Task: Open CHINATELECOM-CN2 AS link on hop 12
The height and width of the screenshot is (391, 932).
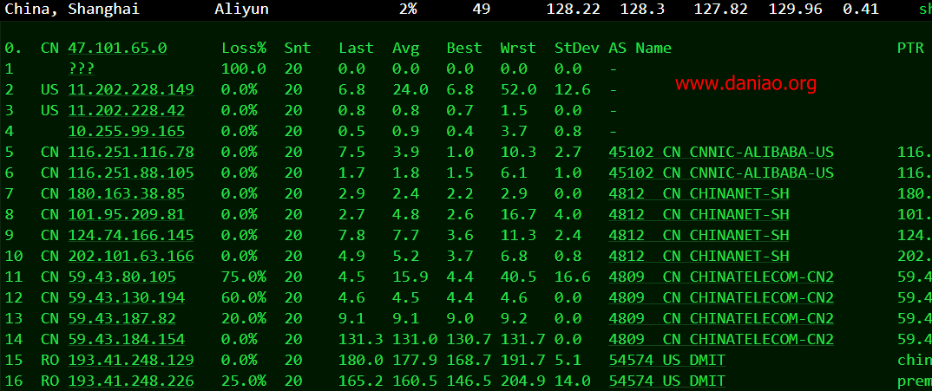Action: coord(721,297)
